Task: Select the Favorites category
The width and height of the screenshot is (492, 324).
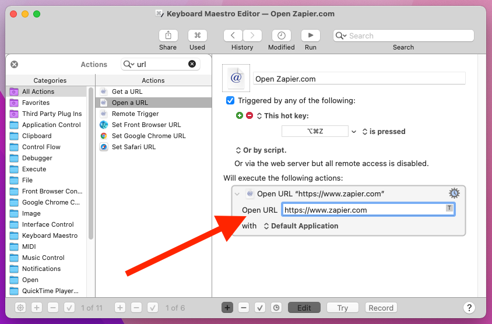Action: (x=47, y=103)
